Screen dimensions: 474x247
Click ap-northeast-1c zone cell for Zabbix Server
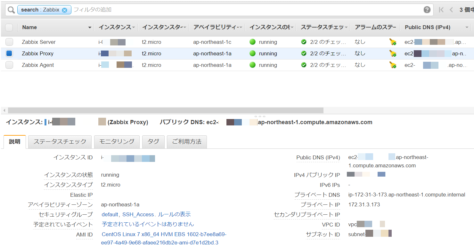pos(212,42)
